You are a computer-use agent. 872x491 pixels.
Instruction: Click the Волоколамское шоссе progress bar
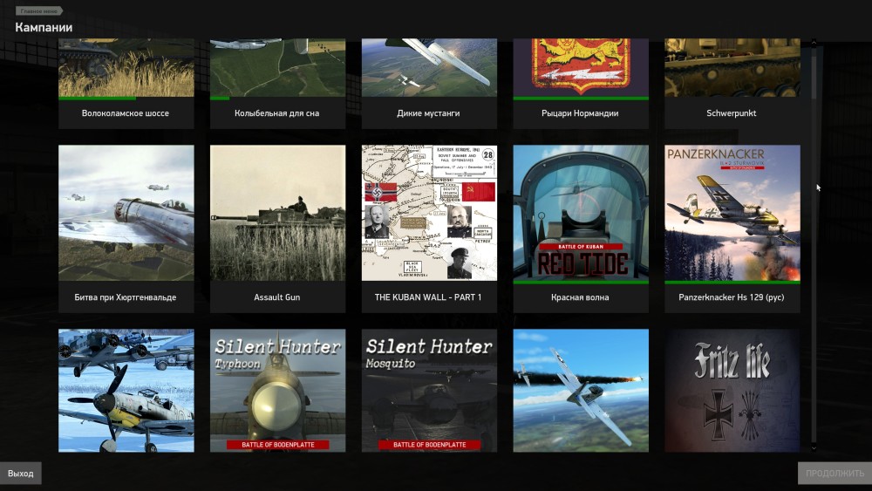(x=126, y=99)
